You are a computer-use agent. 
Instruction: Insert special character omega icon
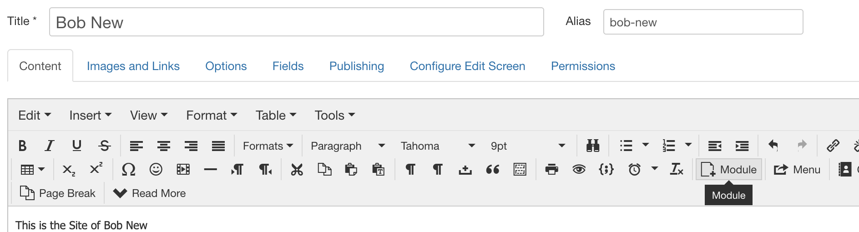[128, 170]
